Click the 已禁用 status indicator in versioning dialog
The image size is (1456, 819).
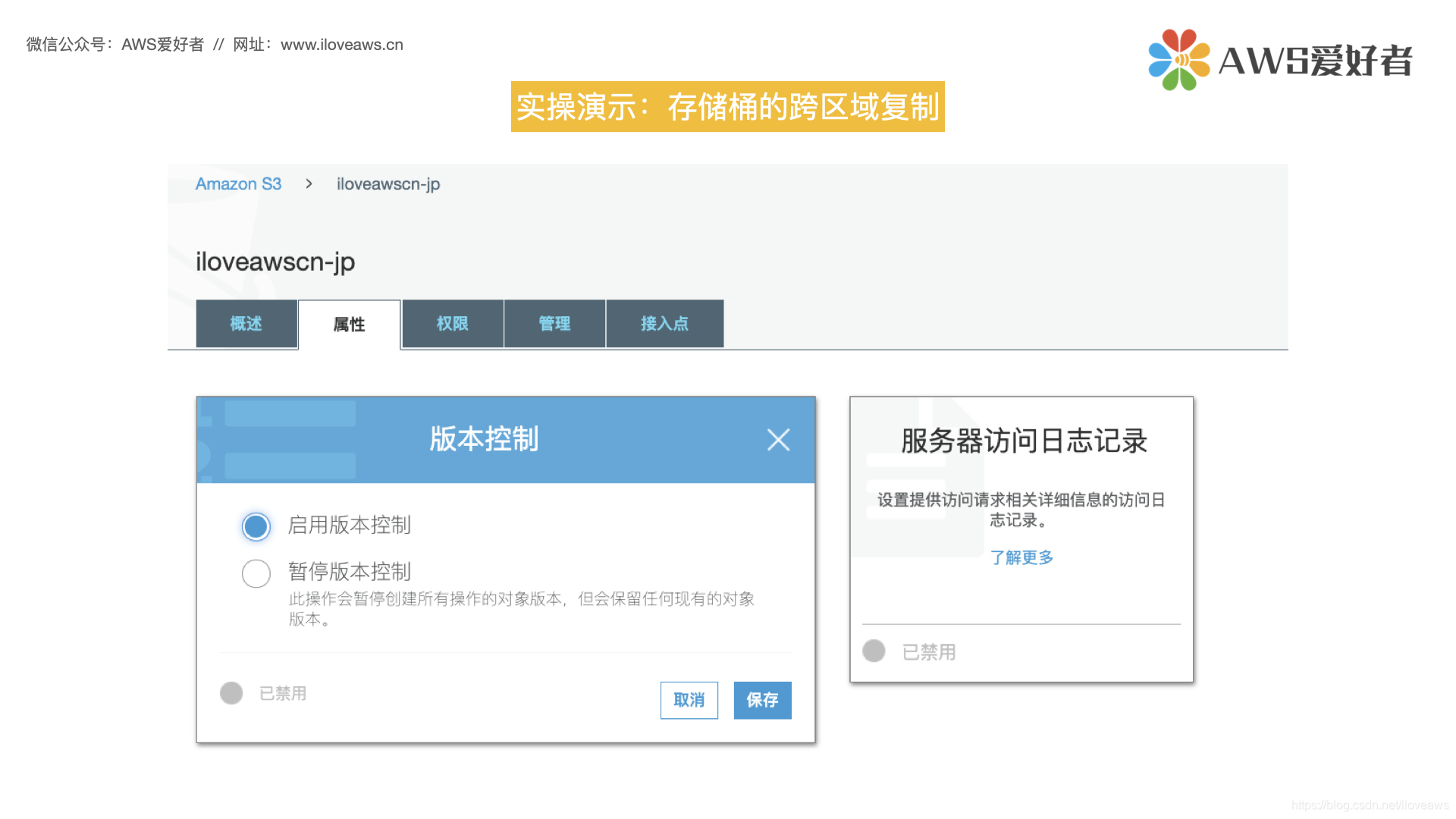(231, 692)
